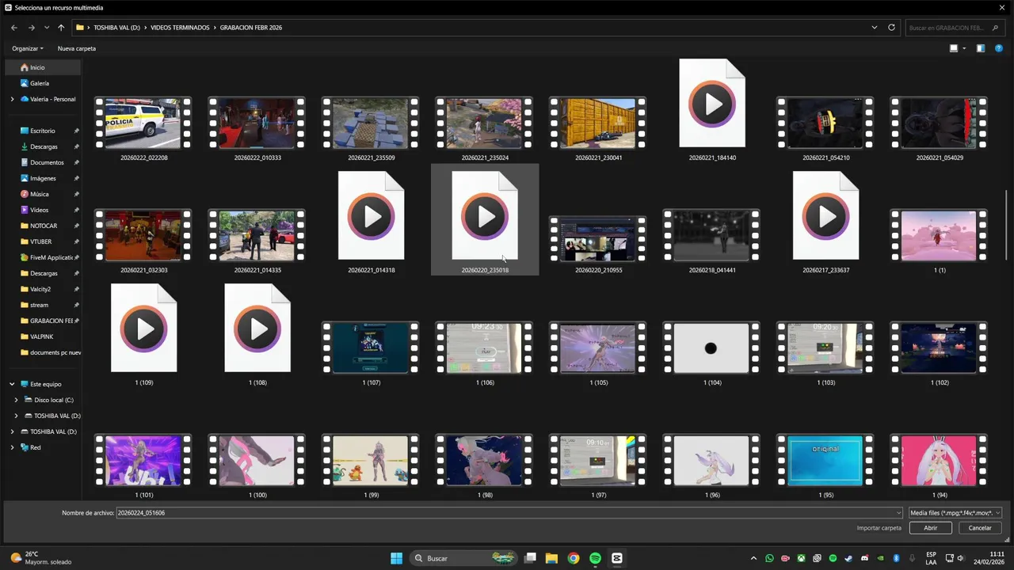Open Videos in quick access
This screenshot has height=570, width=1014.
(x=39, y=210)
